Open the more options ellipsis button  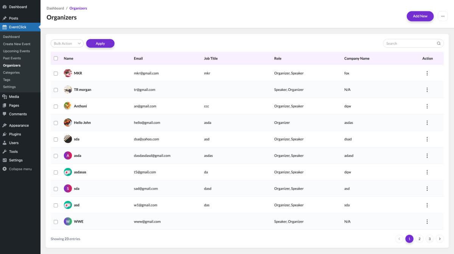coord(443,16)
